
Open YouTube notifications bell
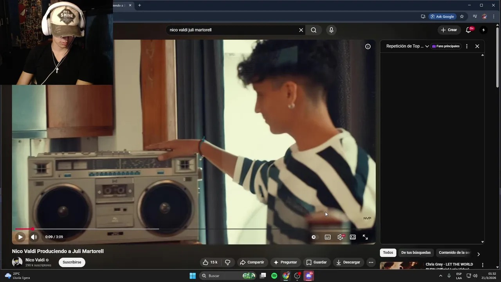point(469,30)
